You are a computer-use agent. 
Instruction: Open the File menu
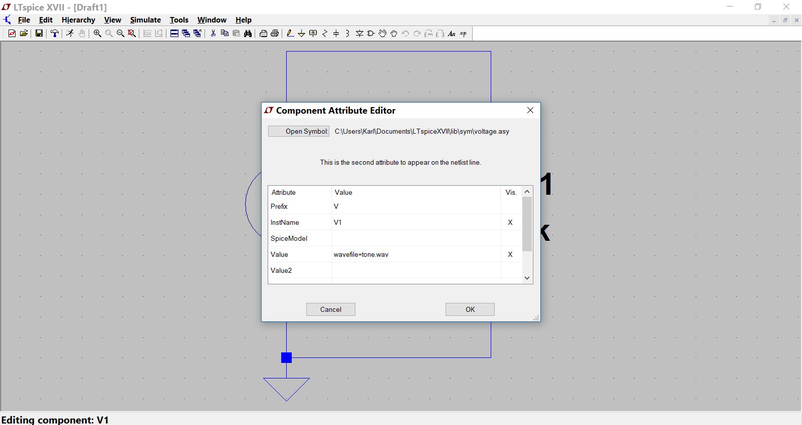[24, 20]
